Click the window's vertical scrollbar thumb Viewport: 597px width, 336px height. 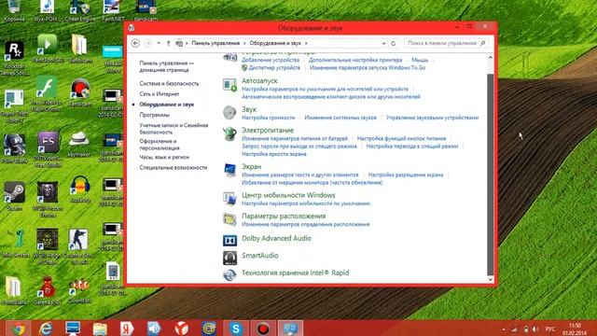coord(491,174)
